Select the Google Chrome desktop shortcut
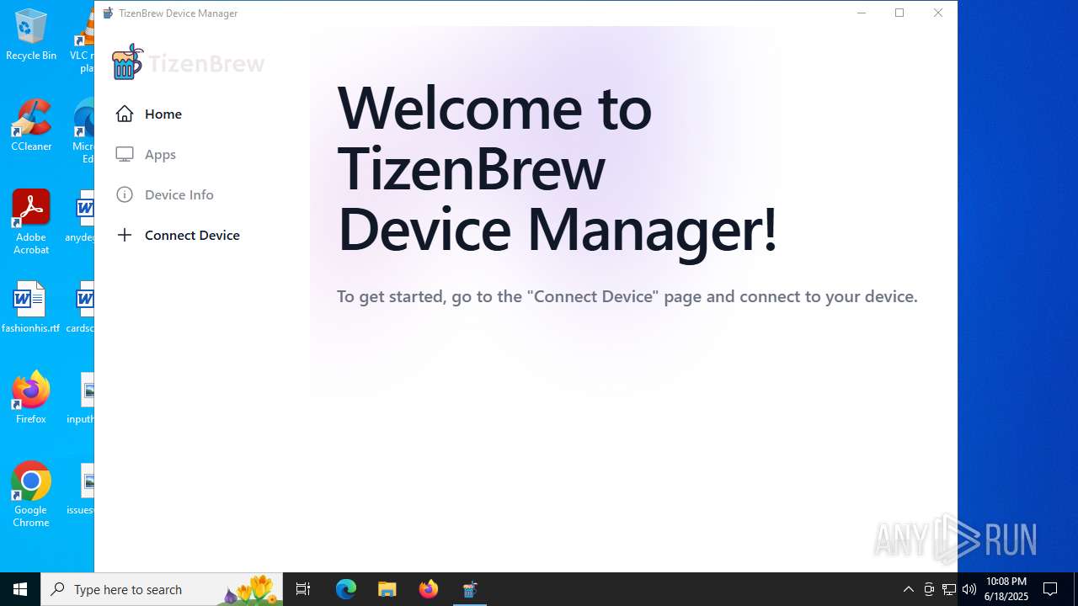1078x606 pixels. tap(31, 495)
